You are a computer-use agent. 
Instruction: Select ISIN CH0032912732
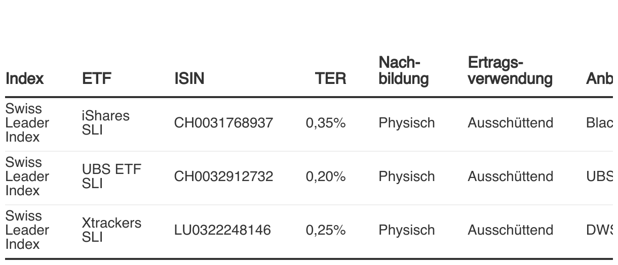coord(223,176)
